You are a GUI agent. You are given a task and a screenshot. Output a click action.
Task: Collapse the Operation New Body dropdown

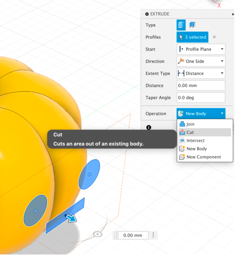(x=201, y=113)
